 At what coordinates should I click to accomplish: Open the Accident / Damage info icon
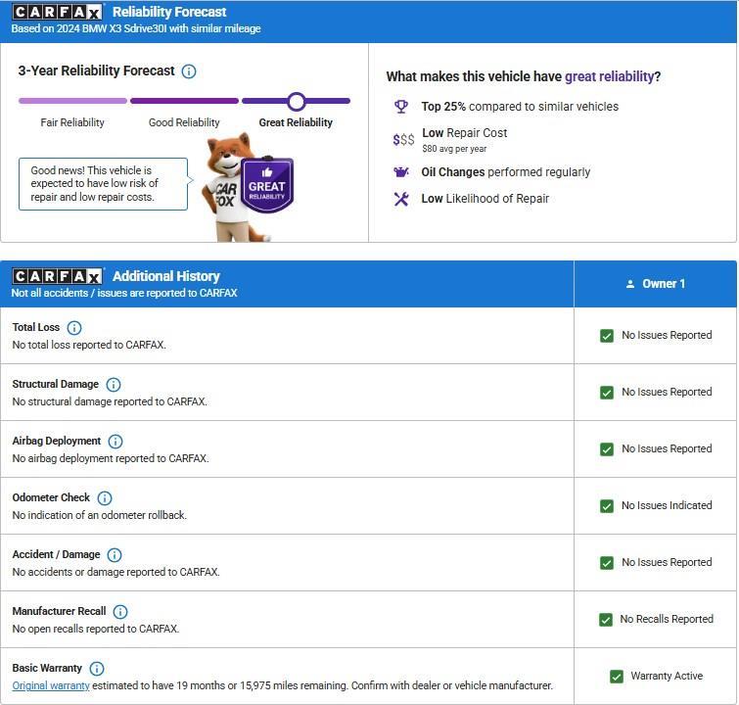(115, 554)
